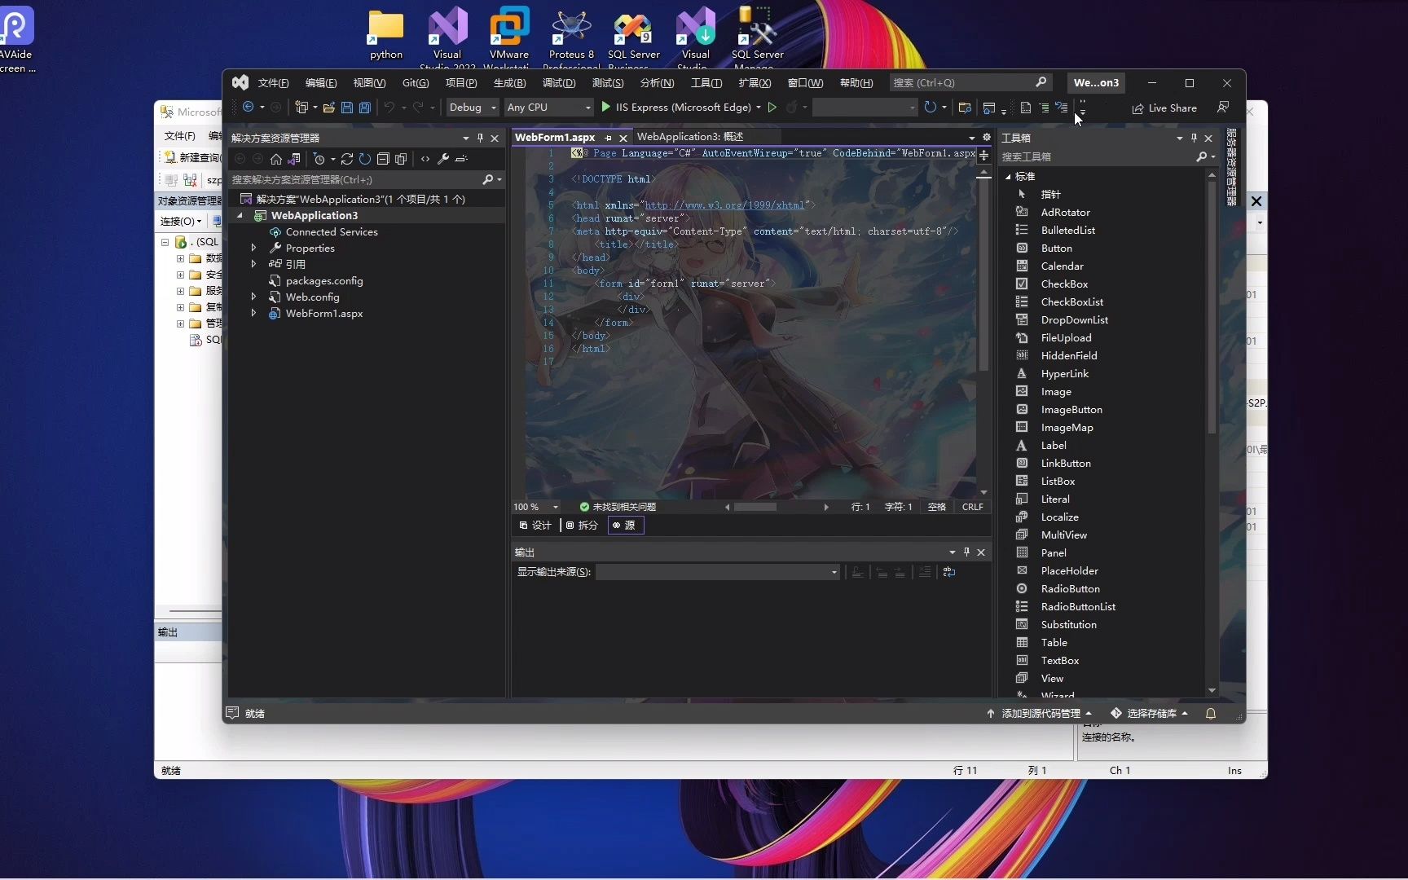Select the Label control in Toolbox
The height and width of the screenshot is (880, 1408).
click(1054, 445)
